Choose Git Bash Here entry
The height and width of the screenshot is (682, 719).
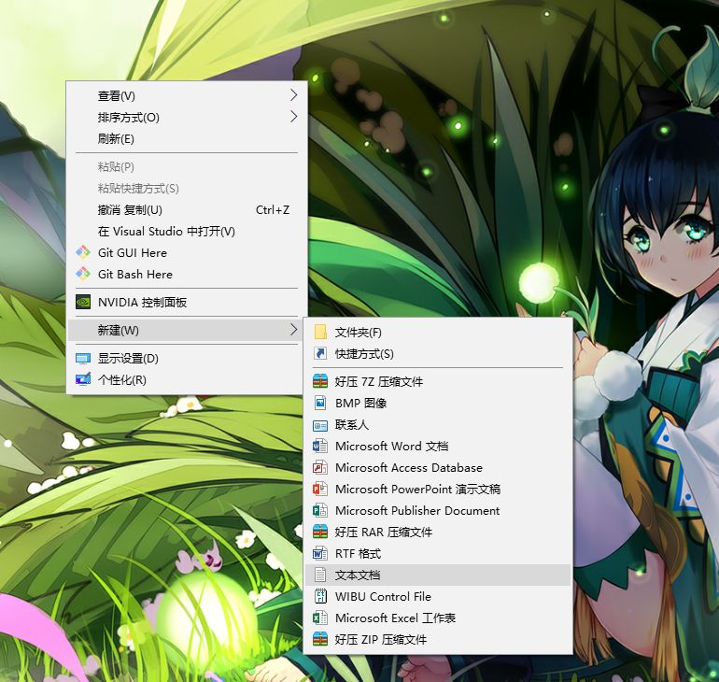click(x=187, y=275)
